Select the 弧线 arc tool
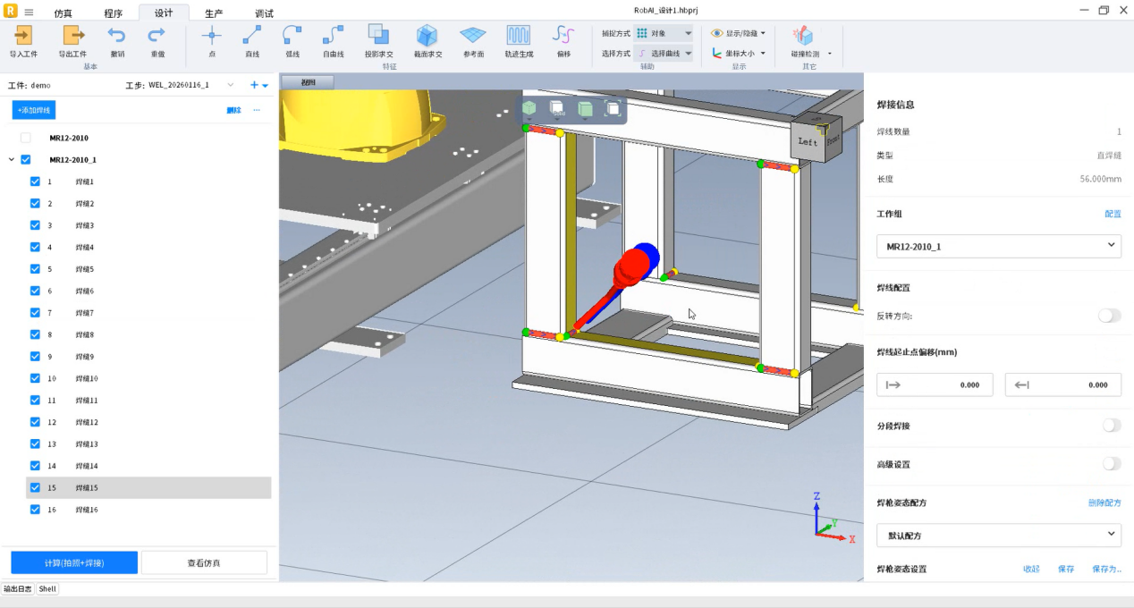Image resolution: width=1134 pixels, height=608 pixels. [x=292, y=36]
